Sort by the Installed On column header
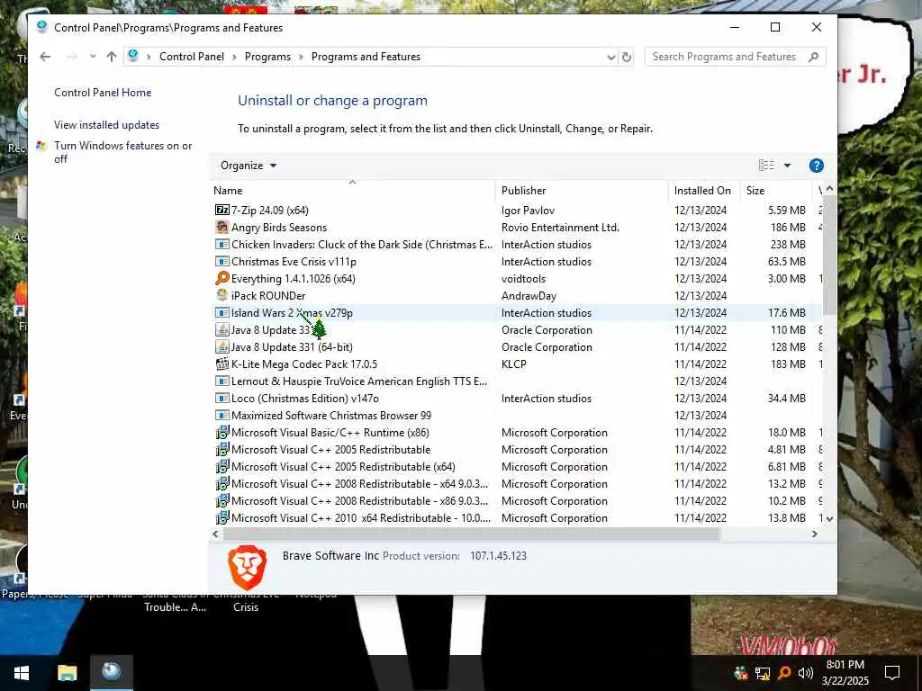The image size is (922, 691). pyautogui.click(x=704, y=191)
